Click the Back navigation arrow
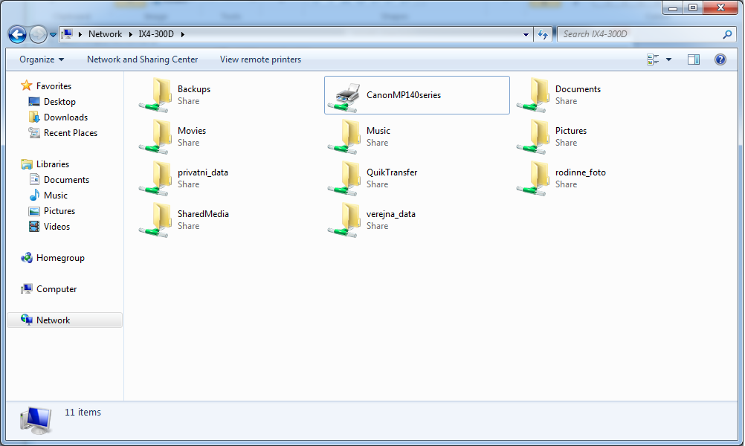The height and width of the screenshot is (446, 745). click(x=18, y=34)
